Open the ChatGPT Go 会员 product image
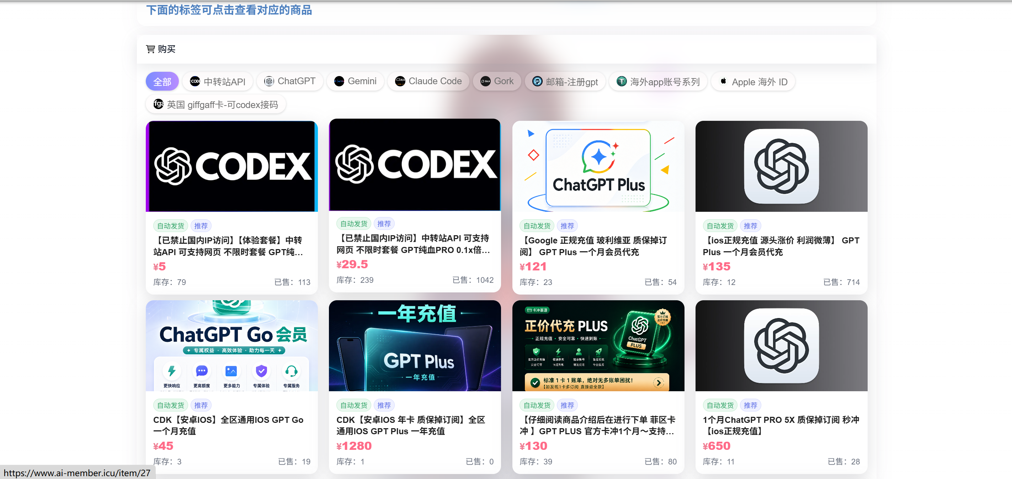This screenshot has height=479, width=1012. click(x=232, y=345)
